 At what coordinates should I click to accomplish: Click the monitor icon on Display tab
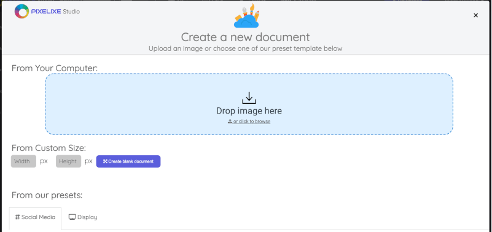[x=72, y=217]
